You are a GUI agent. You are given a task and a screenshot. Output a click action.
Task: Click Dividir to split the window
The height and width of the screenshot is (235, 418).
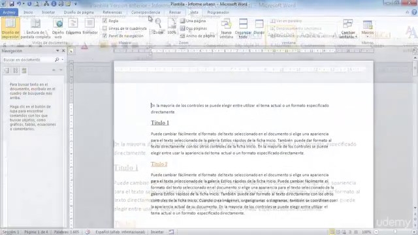(259, 27)
